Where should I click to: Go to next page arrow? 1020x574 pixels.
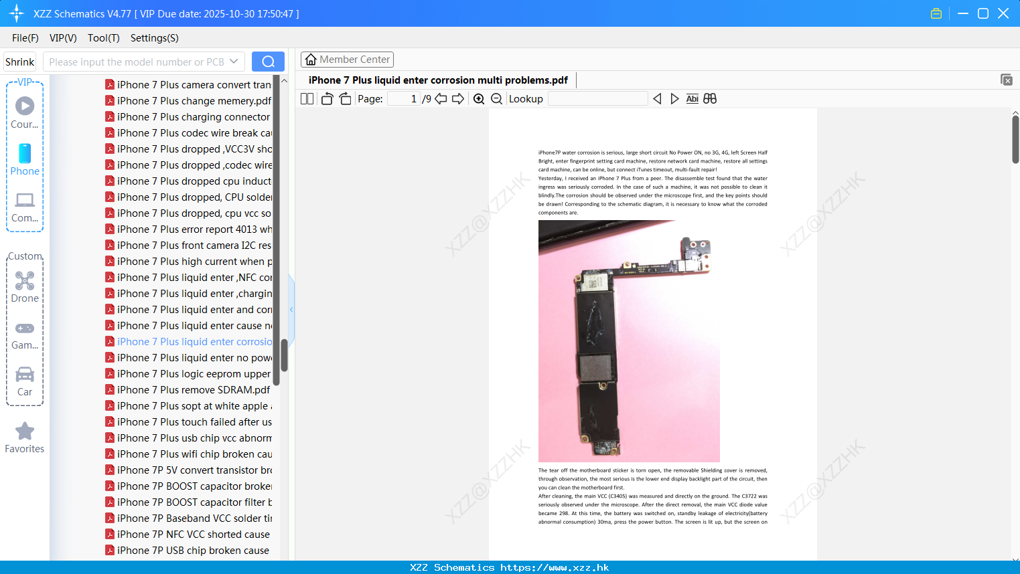(x=458, y=98)
